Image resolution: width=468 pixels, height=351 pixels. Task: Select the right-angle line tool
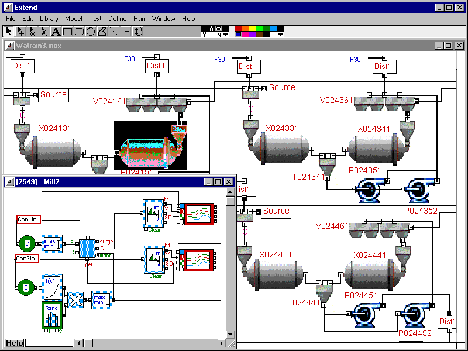tap(126, 32)
